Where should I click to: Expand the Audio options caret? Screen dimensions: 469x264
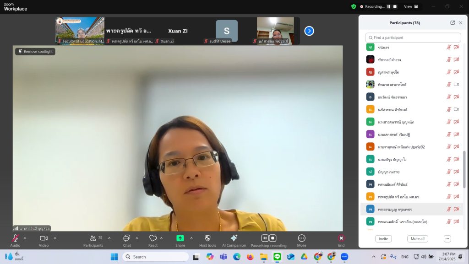pos(25,238)
